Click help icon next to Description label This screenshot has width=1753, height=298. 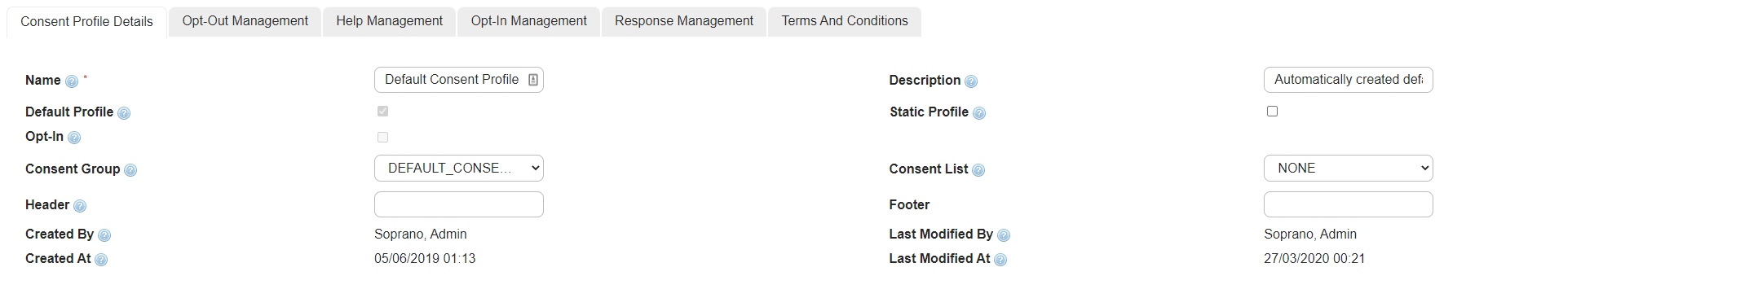(x=971, y=81)
